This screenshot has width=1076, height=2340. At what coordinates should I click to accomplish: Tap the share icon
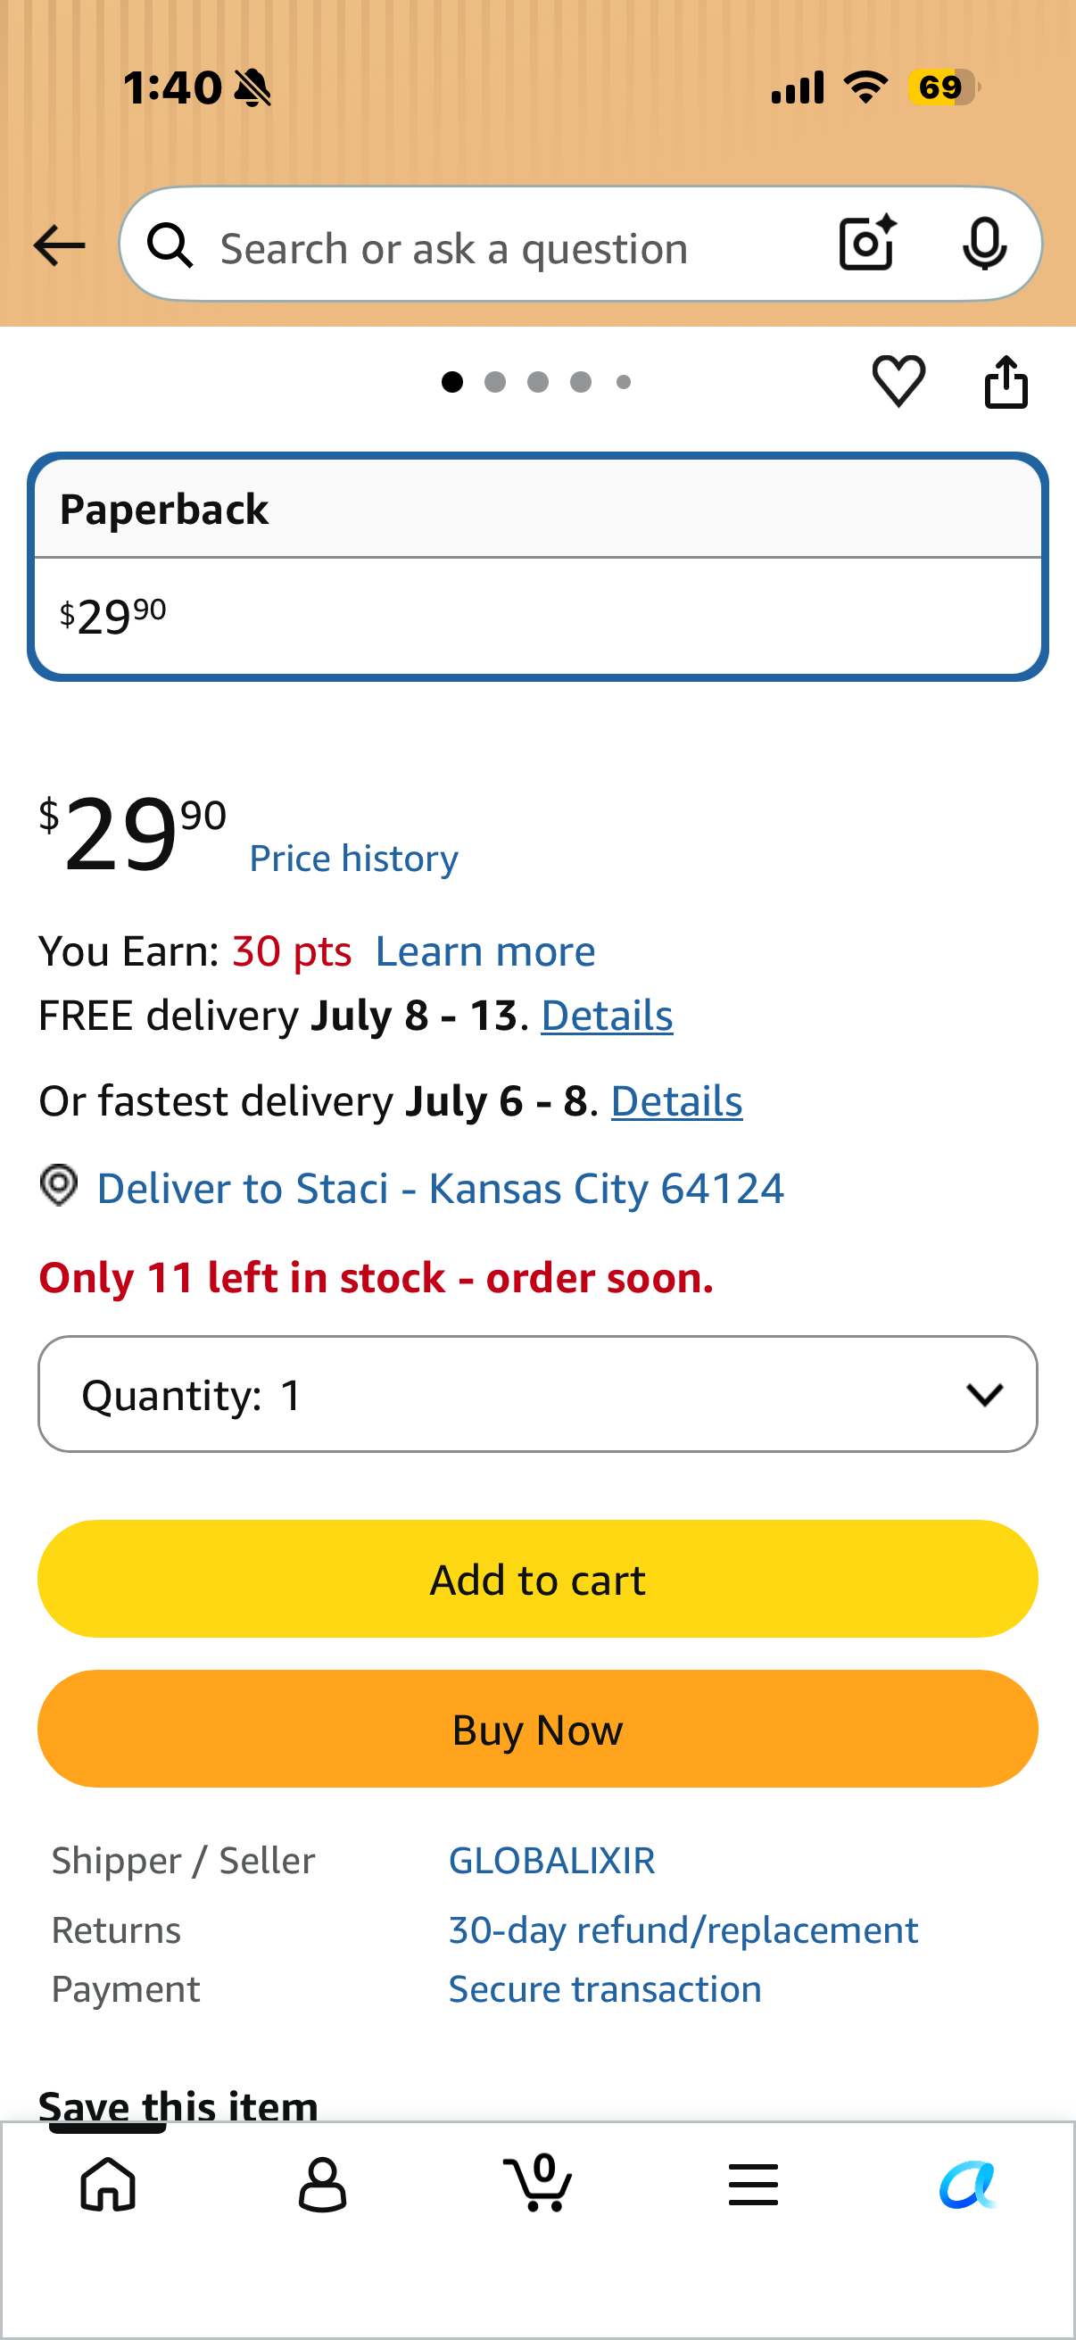(x=1006, y=382)
